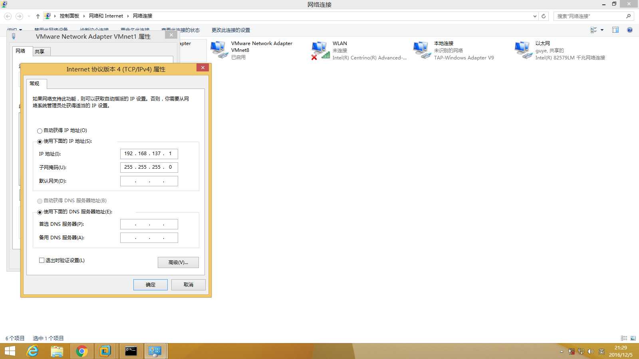Expand the address bar history dropdown
The image size is (639, 359).
535,16
